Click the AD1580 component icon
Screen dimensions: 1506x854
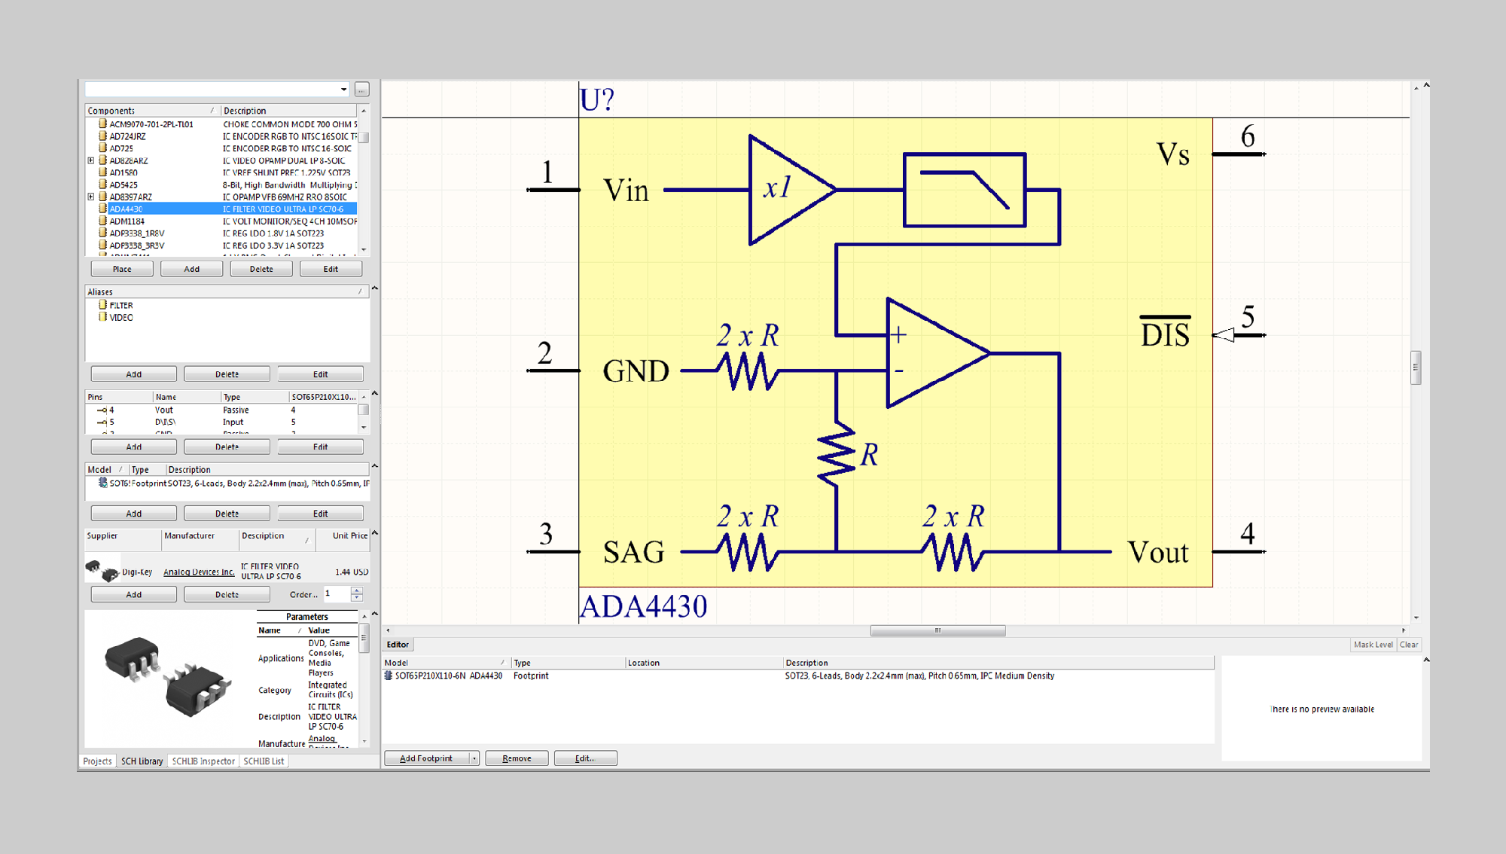tap(102, 172)
